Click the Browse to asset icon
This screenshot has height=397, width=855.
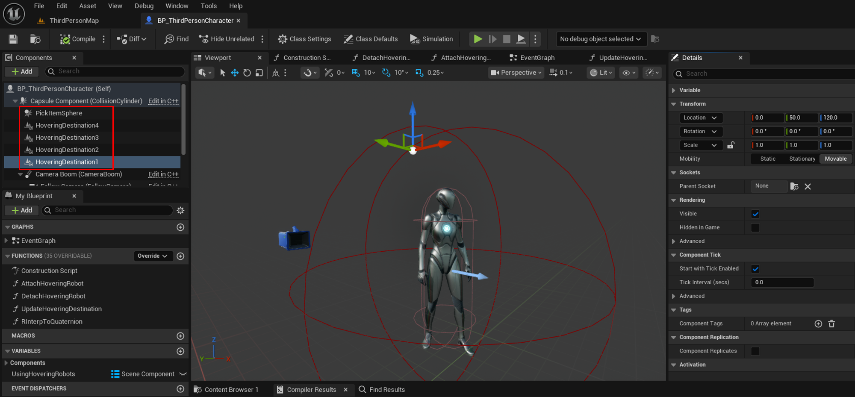click(35, 39)
